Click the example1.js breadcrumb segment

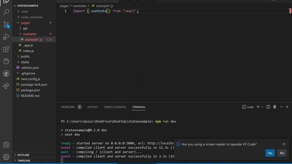pyautogui.click(x=104, y=6)
